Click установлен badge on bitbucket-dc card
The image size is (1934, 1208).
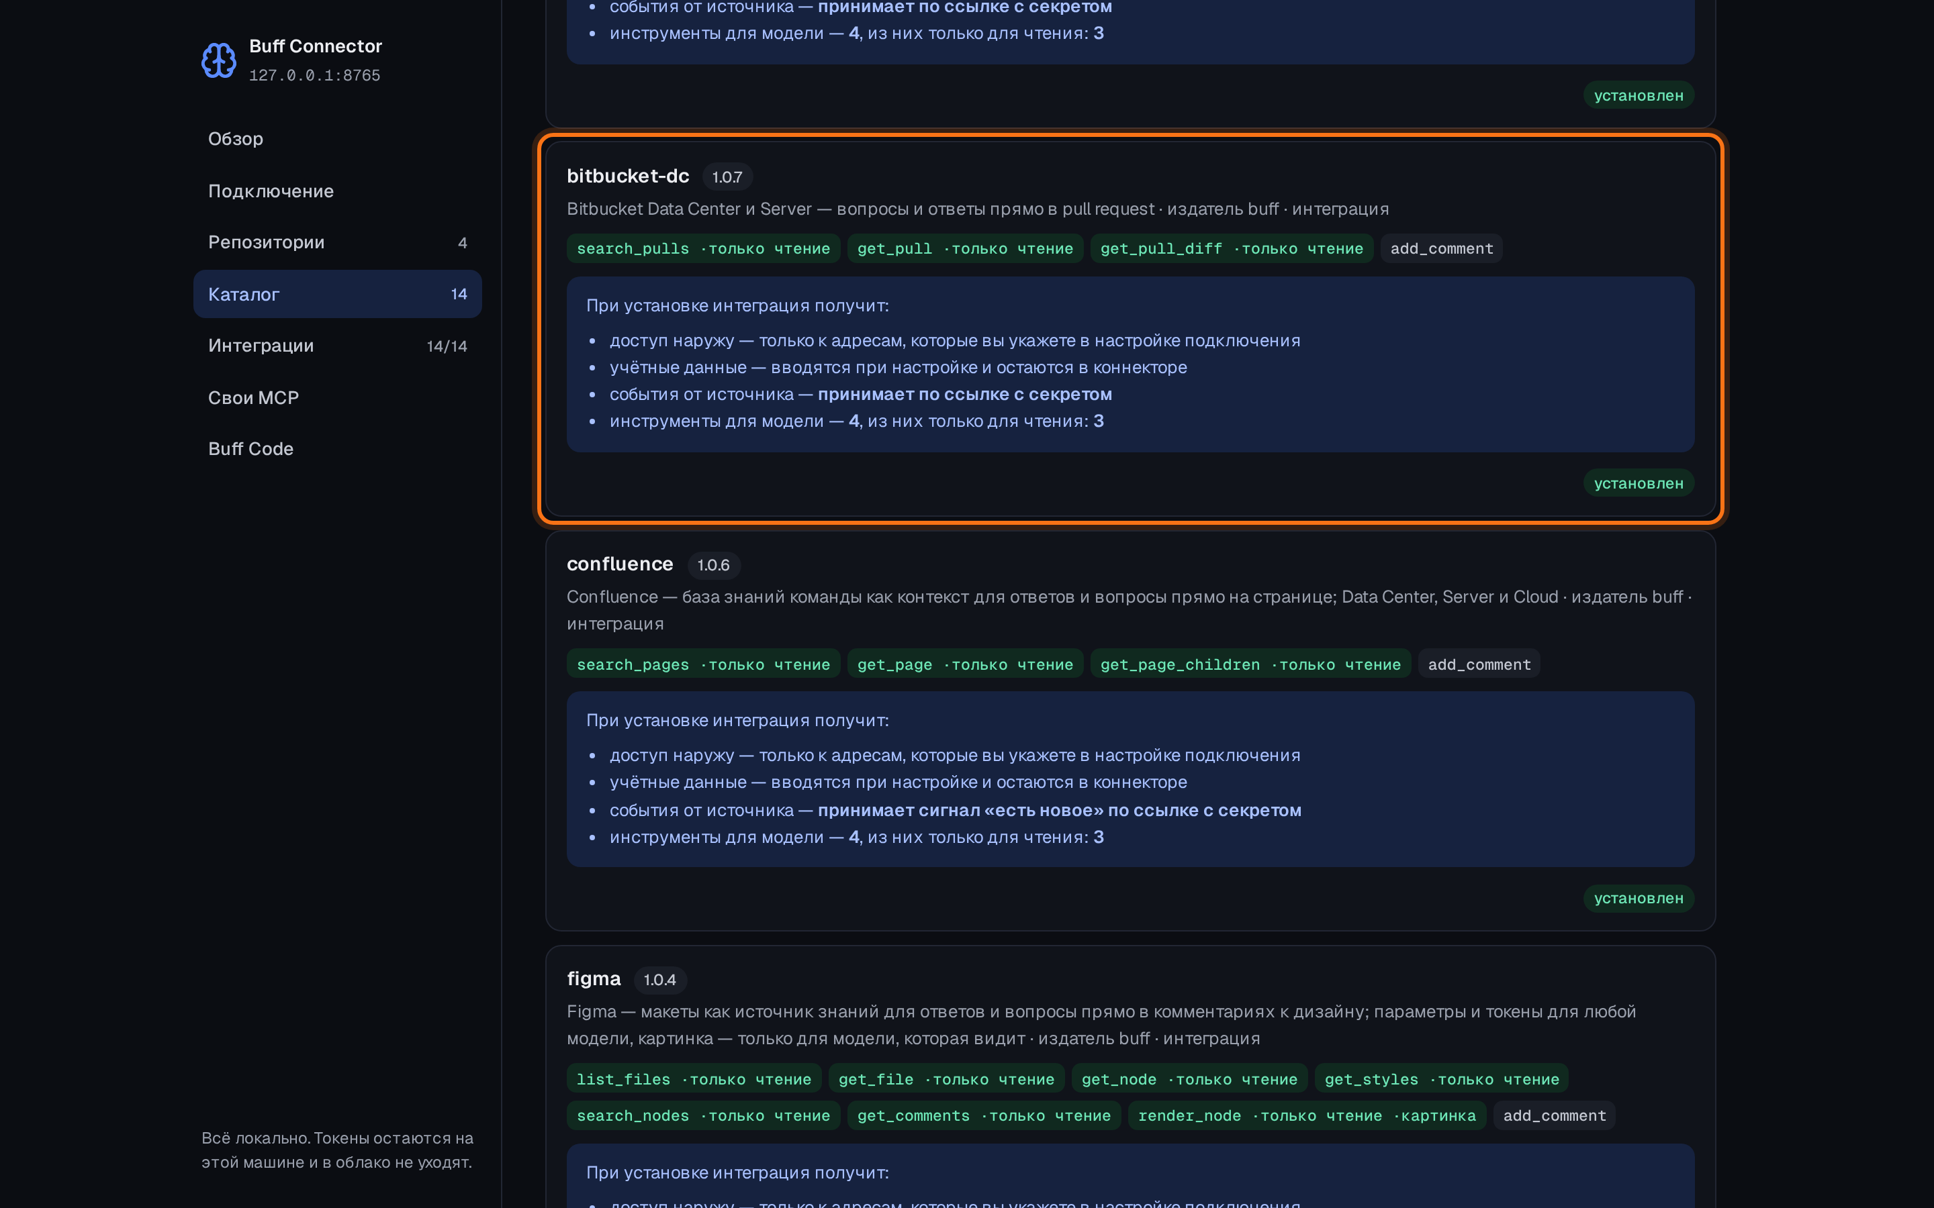(x=1639, y=483)
